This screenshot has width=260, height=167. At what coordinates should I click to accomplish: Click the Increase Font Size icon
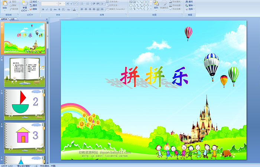[68, 3]
